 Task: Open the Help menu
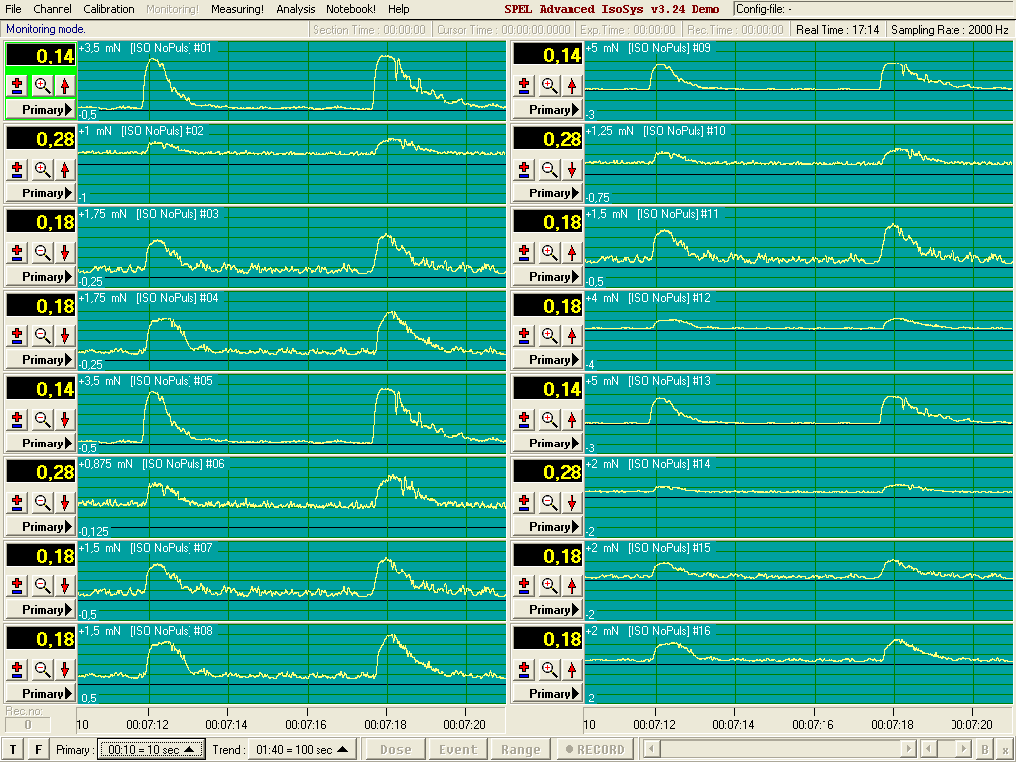399,9
